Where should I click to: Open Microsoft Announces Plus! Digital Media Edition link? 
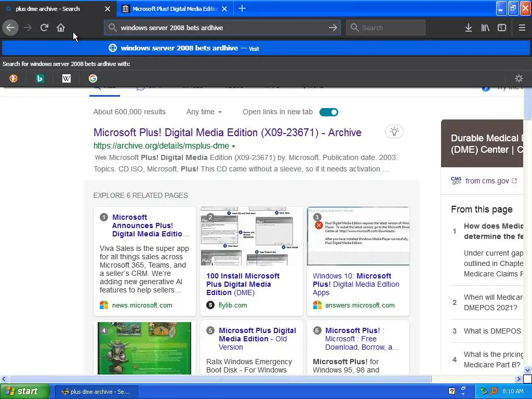(x=150, y=225)
